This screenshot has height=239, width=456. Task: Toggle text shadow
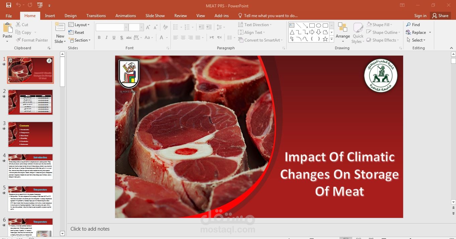[x=121, y=38]
